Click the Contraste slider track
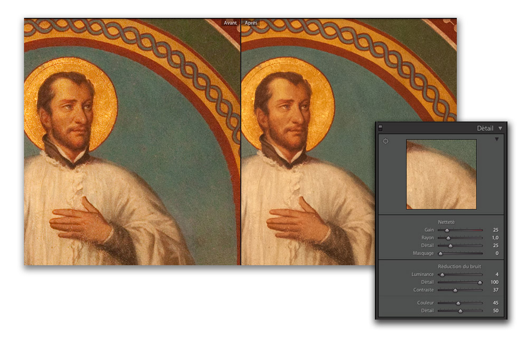 [x=460, y=290]
